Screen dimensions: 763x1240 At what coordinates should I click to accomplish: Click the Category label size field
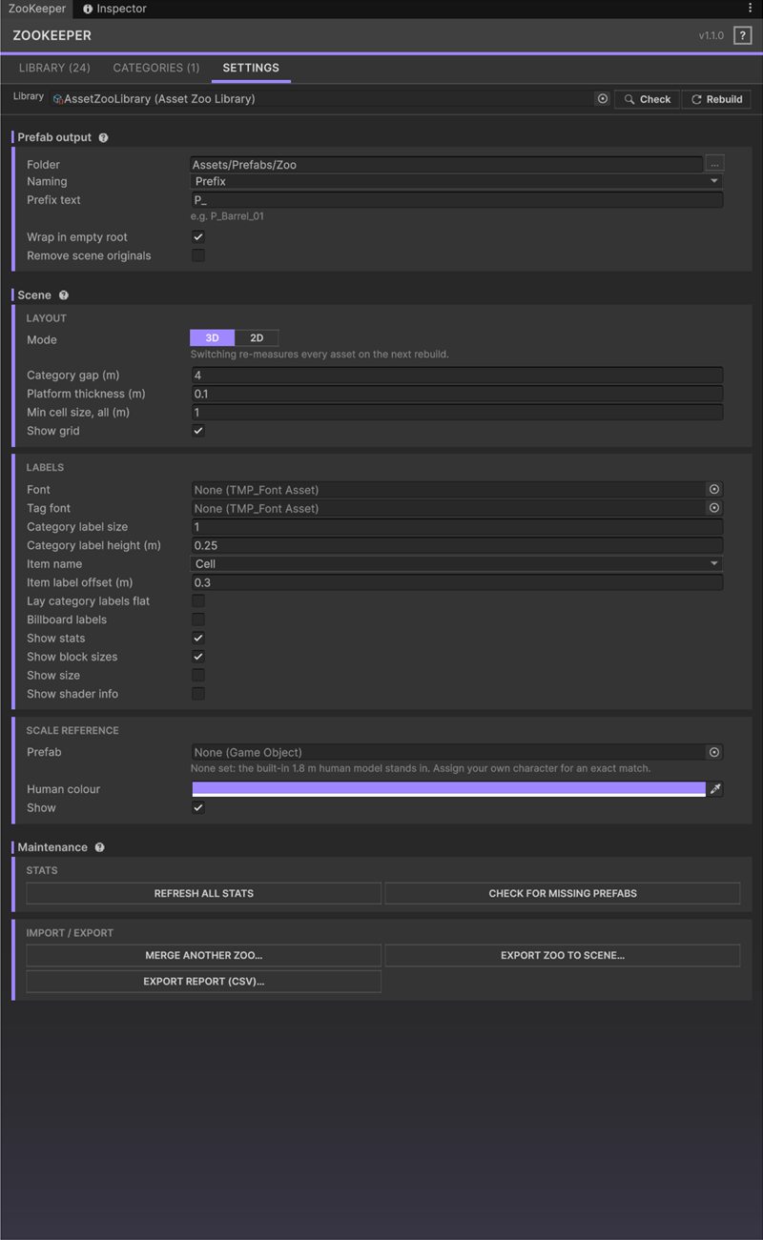[457, 527]
